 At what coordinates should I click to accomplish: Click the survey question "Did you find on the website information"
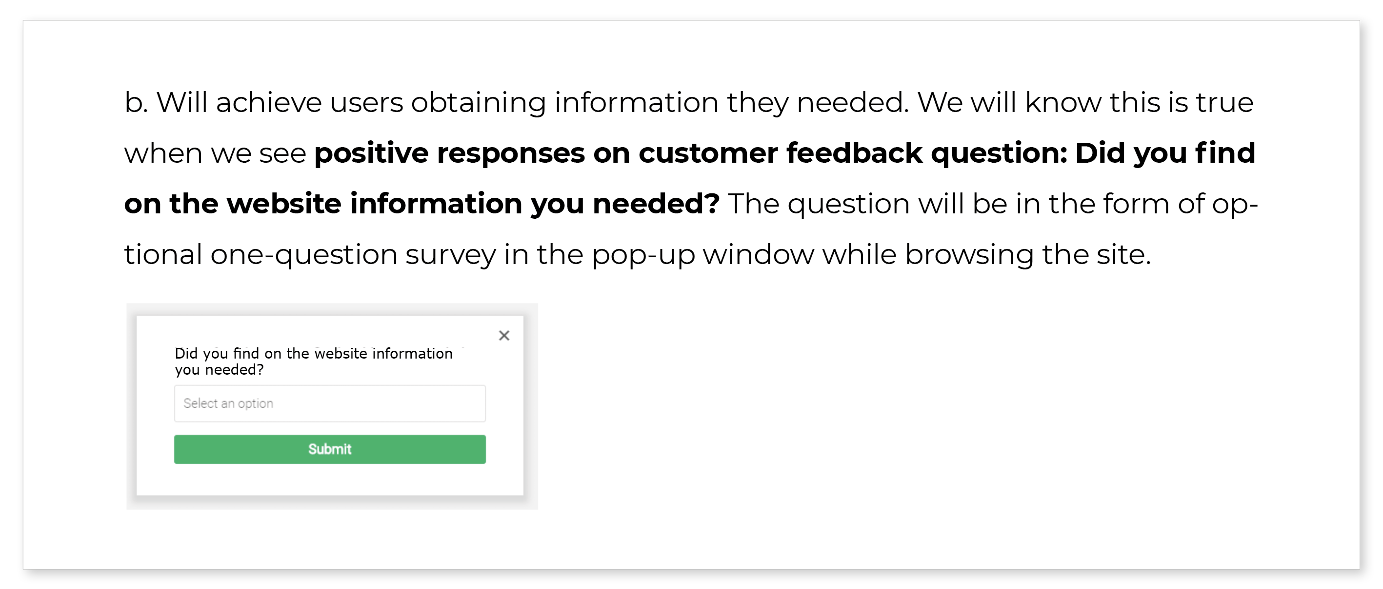(x=314, y=353)
